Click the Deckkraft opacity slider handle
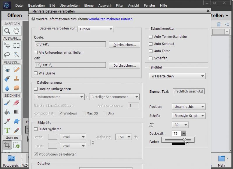233x169 pixels. click(184, 140)
